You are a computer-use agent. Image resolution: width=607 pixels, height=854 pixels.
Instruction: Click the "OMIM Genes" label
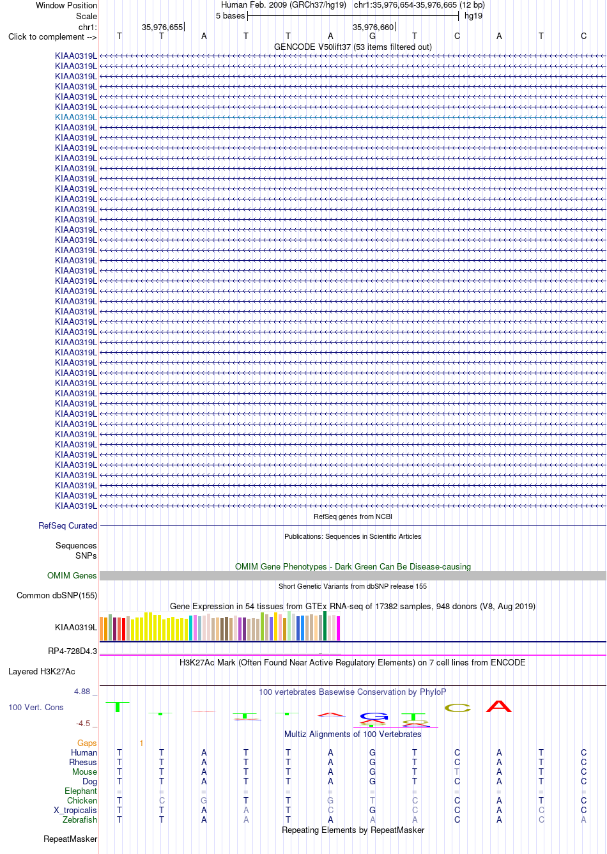pyautogui.click(x=72, y=575)
